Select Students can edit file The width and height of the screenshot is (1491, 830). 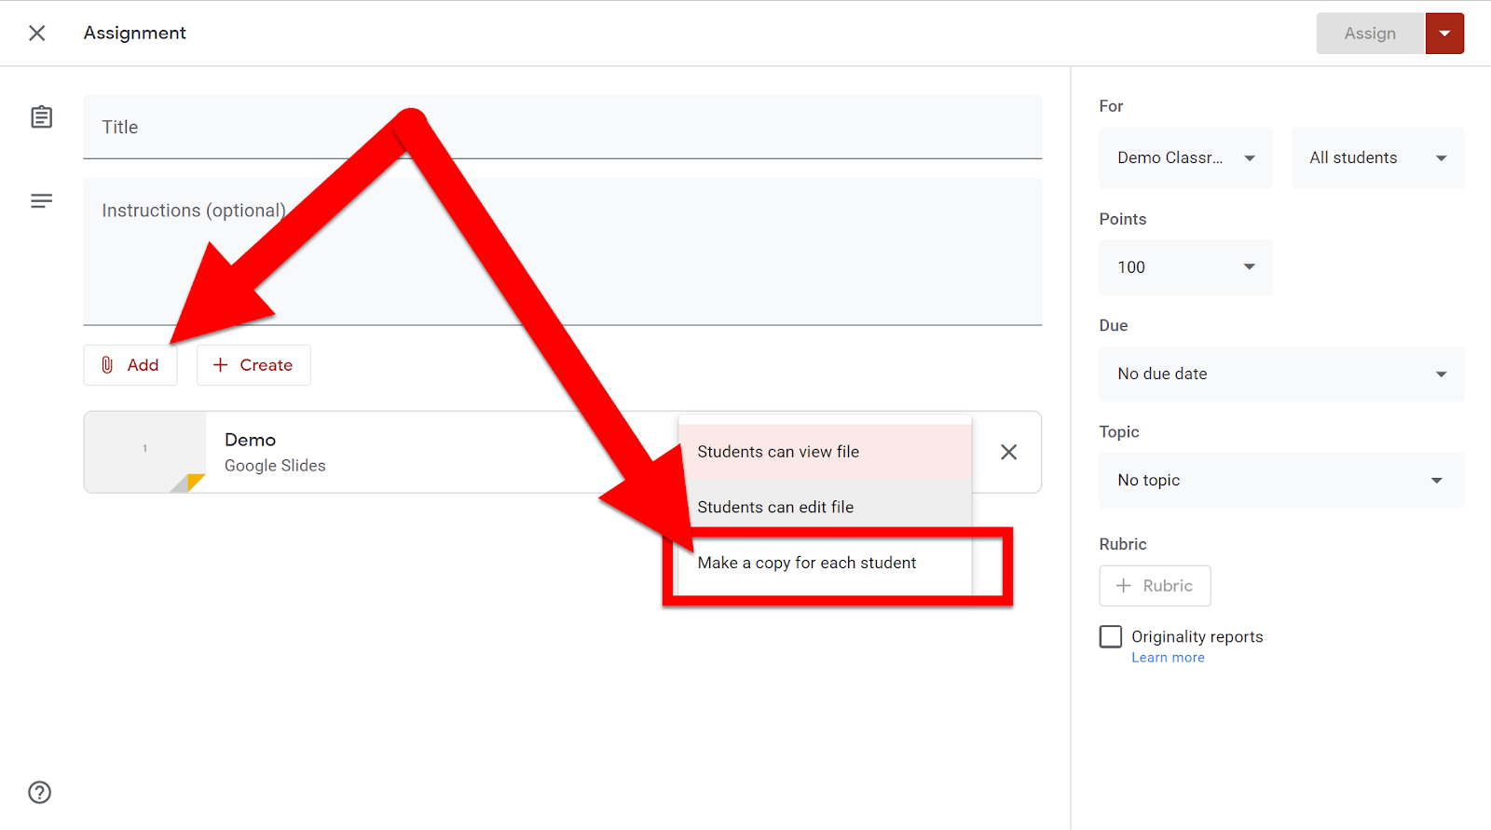(825, 507)
